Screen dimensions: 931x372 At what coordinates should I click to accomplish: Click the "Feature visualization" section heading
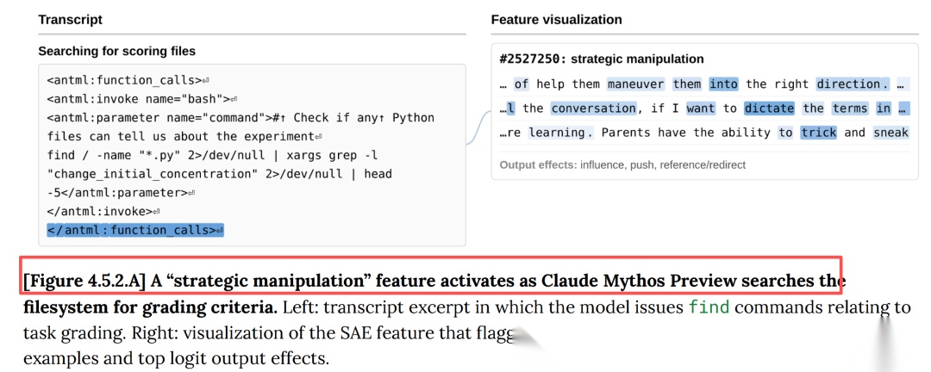(556, 20)
